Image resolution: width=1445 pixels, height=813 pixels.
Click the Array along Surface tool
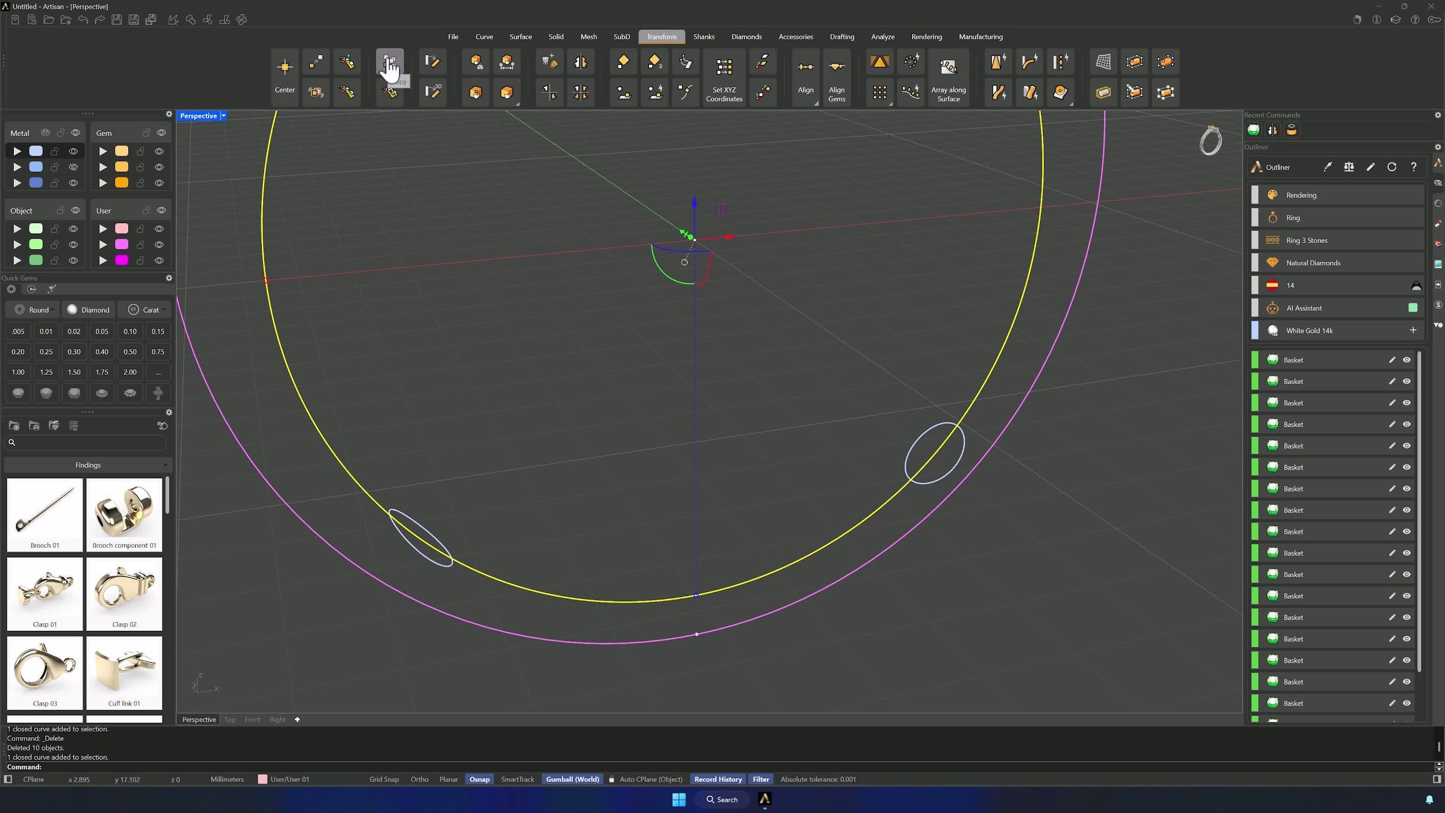pos(948,77)
